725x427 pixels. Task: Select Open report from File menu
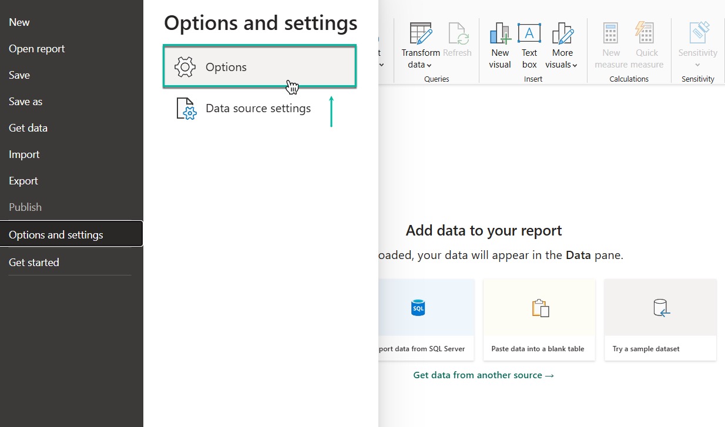(x=37, y=49)
